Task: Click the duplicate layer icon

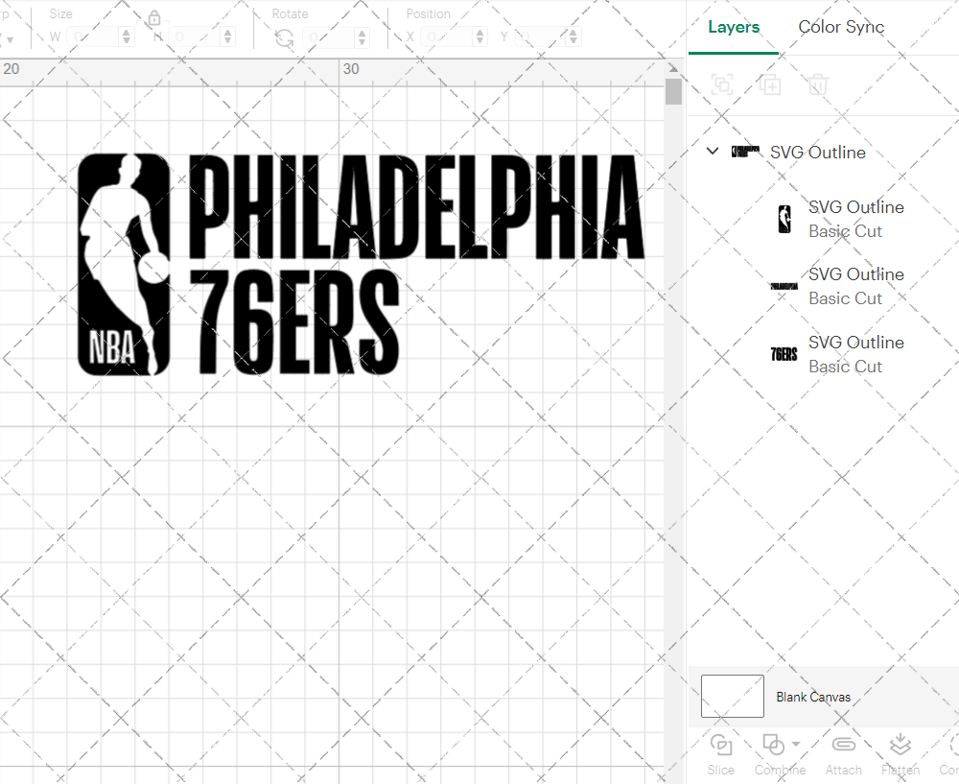Action: pos(769,84)
